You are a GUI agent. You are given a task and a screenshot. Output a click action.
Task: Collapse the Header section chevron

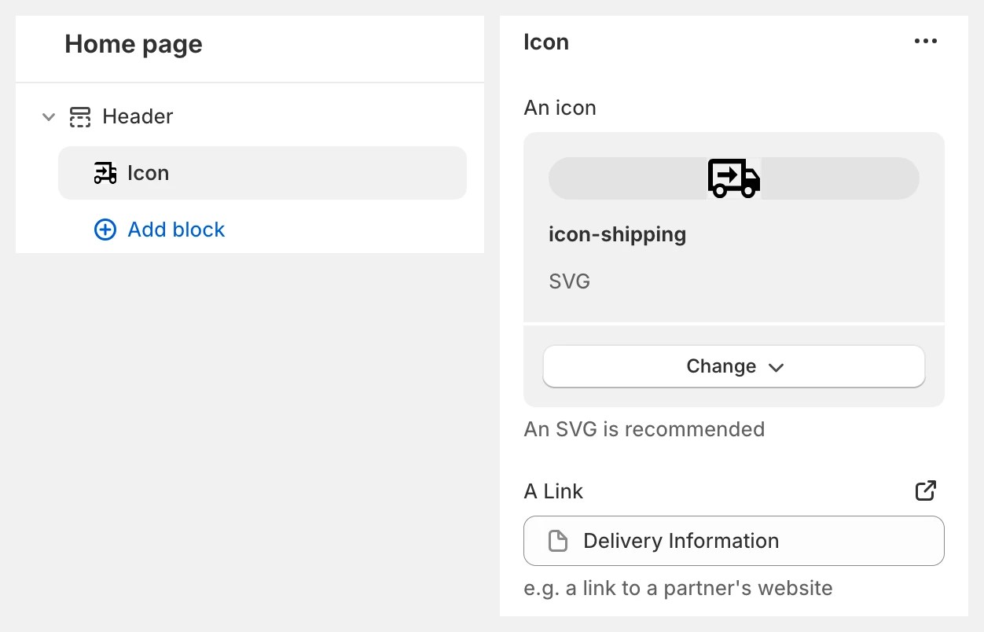tap(49, 117)
